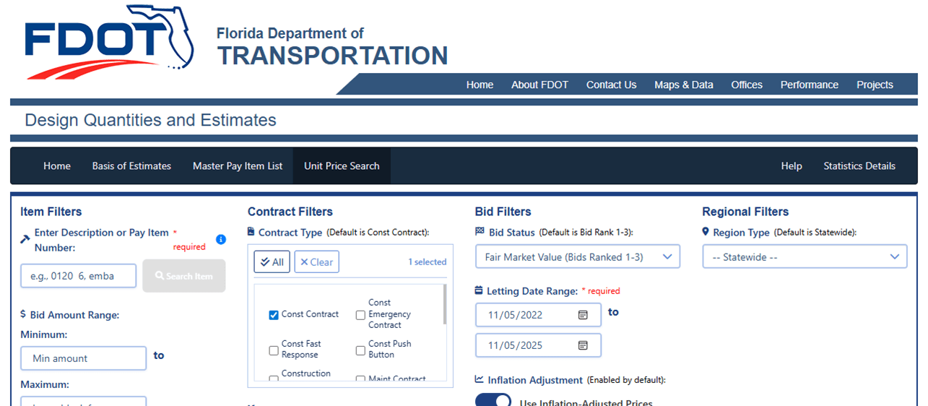Click the chart icon beside Inflation Adjustment

pyautogui.click(x=480, y=379)
